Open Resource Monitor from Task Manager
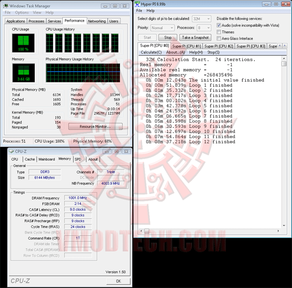The height and width of the screenshot is (288, 292). point(95,126)
